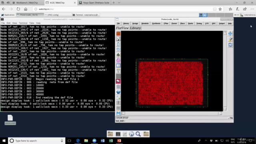This screenshot has height=144, width=256.
Task: Open the Synthesis menu in Proton
Action: coord(156,24)
